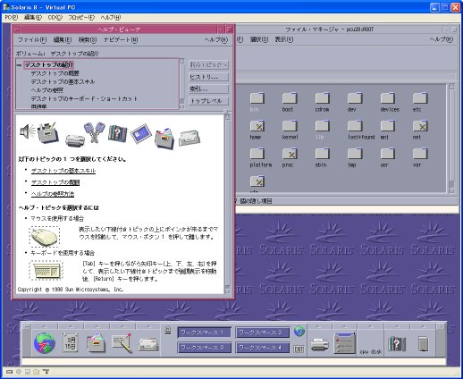Screen dimensions: 463x379
Task: Select the var folder in File Manager
Action: click(420, 157)
